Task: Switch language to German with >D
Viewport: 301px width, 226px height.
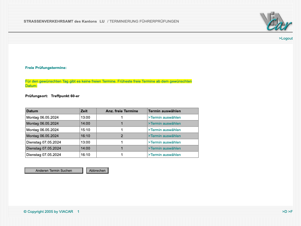Action: [x=284, y=212]
